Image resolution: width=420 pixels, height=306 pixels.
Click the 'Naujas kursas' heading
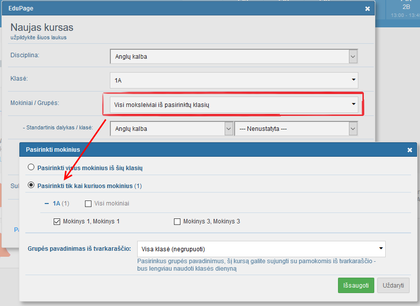tap(42, 27)
